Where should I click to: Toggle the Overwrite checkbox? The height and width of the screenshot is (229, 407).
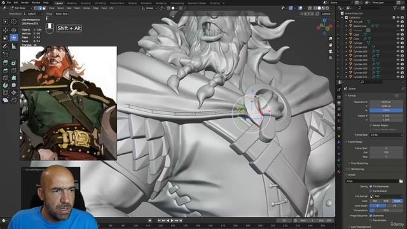coord(371,216)
